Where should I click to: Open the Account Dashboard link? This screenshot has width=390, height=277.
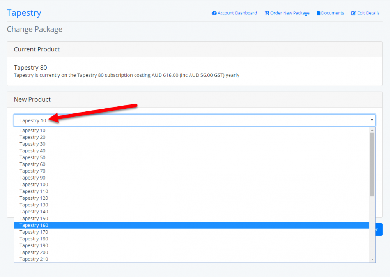234,13
